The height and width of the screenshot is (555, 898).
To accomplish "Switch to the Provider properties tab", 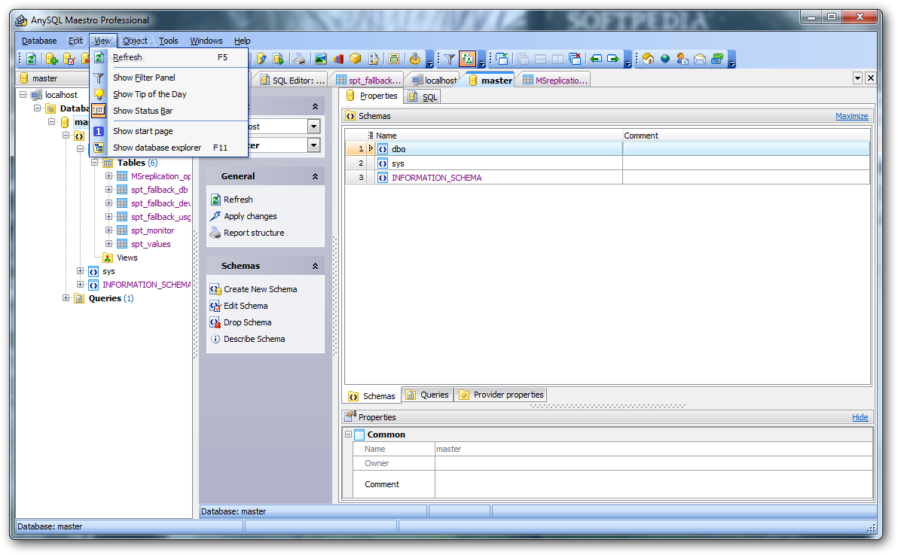I will pos(501,395).
